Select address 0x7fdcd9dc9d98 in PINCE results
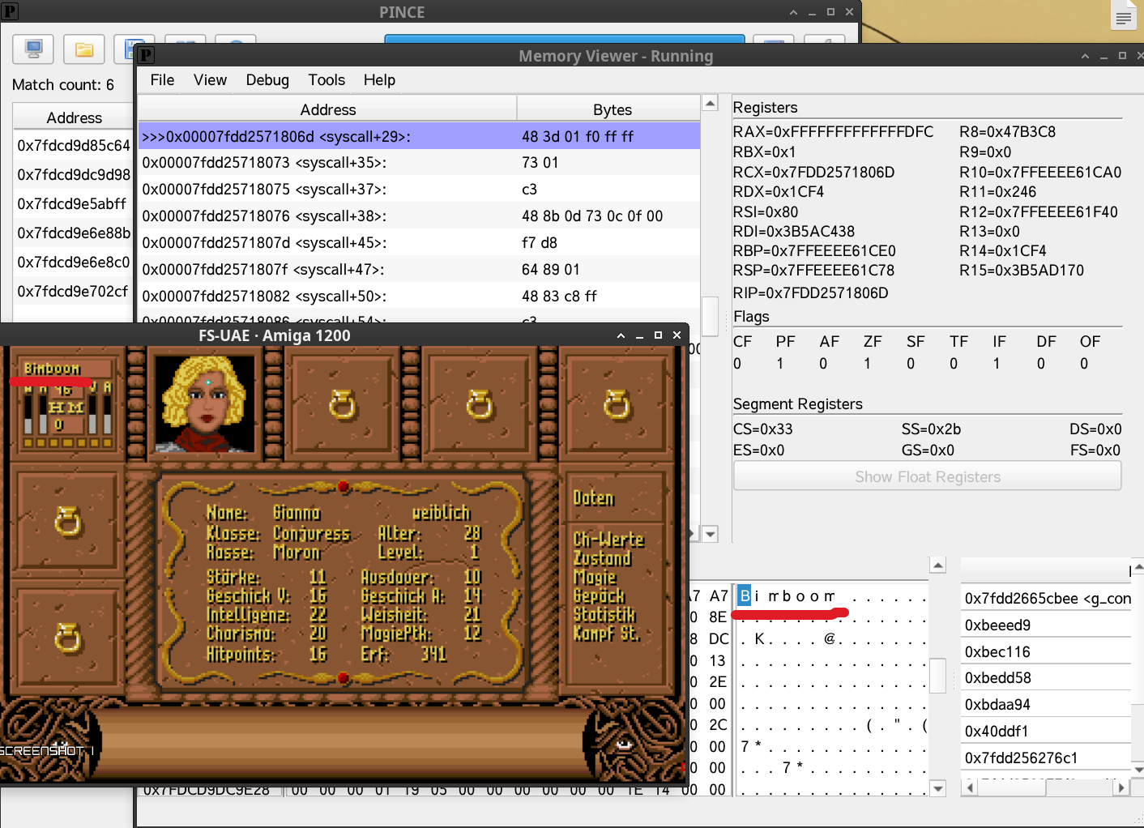 pyautogui.click(x=74, y=175)
